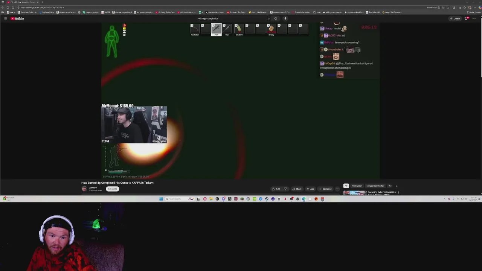The width and height of the screenshot is (482, 271).
Task: Show more filter chips with right chevron
Action: [396, 186]
